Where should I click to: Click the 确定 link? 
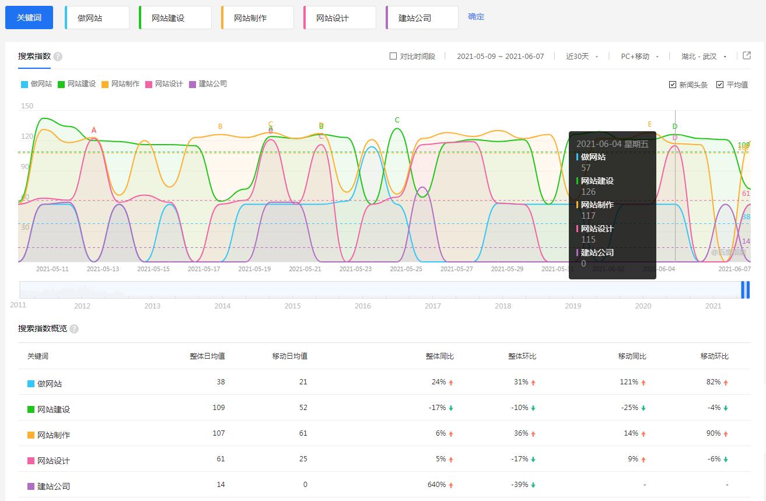pos(476,16)
